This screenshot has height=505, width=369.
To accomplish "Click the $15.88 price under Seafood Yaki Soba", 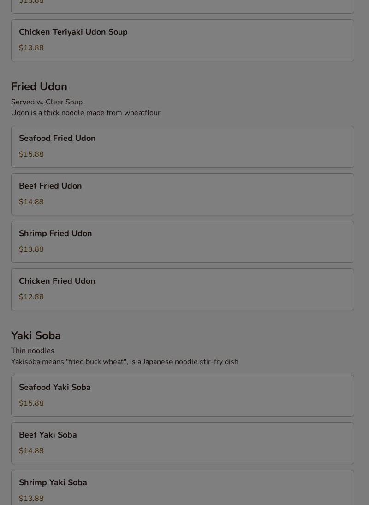I will tap(31, 403).
